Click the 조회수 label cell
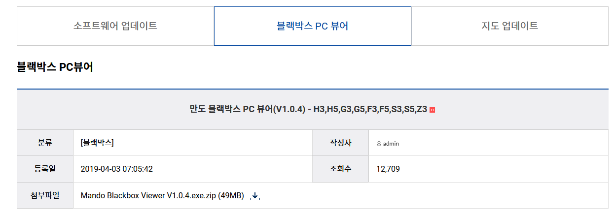Image resolution: width=614 pixels, height=215 pixels. 340,169
